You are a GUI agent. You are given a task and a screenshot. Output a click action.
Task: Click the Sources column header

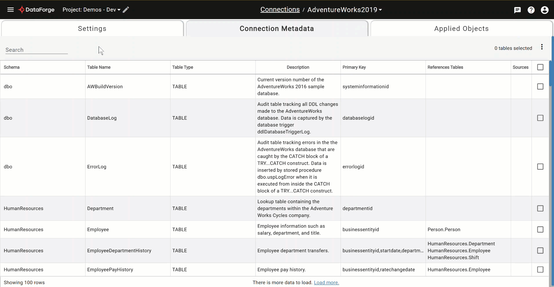point(521,67)
